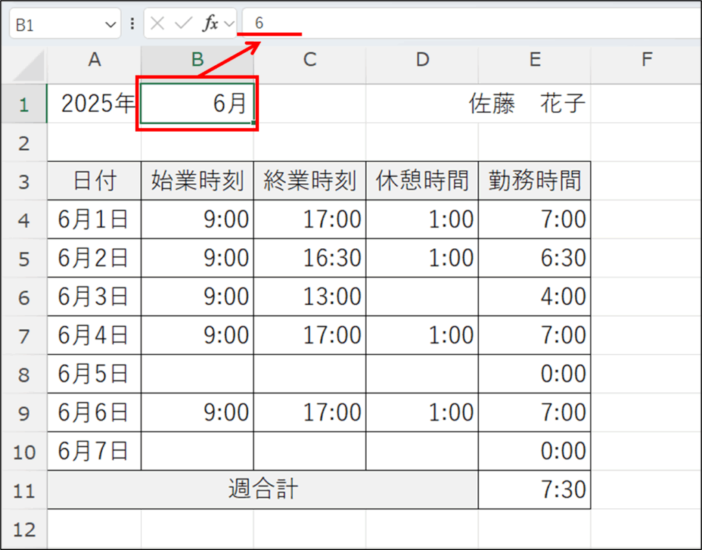Select cell B1 containing 6月
This screenshot has width=702, height=550.
197,104
